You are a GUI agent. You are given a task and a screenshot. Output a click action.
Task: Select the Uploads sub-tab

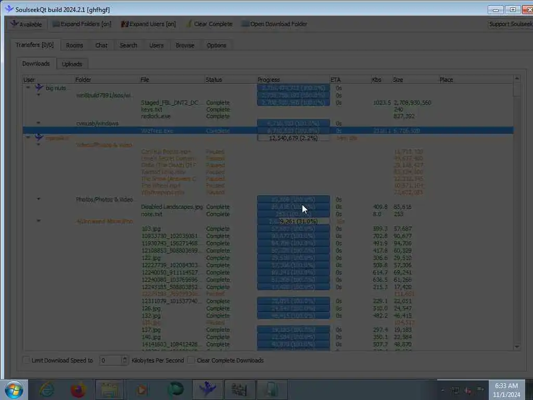pyautogui.click(x=72, y=64)
